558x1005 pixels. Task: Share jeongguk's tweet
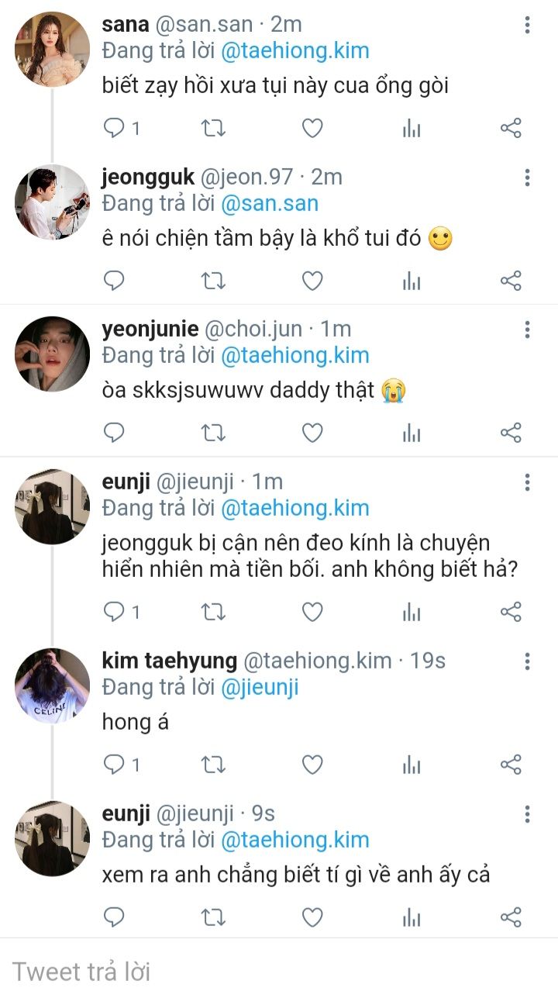click(511, 281)
